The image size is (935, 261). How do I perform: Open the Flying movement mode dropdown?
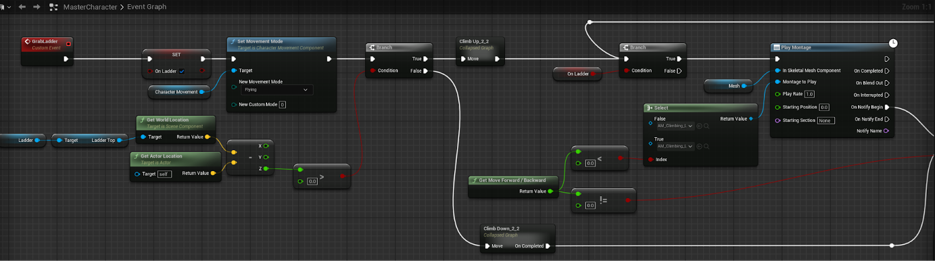point(276,90)
